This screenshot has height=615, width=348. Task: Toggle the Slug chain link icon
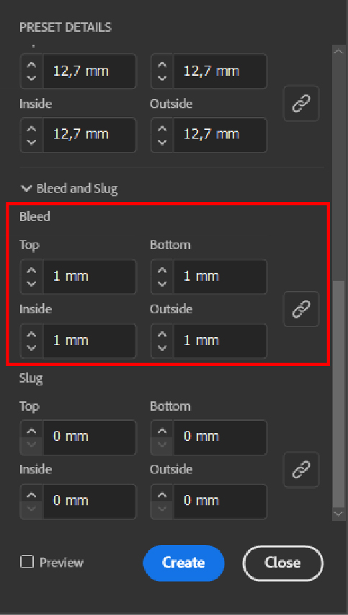(x=301, y=469)
